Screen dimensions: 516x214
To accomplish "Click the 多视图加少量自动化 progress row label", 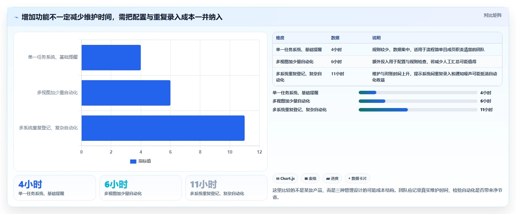I will [x=291, y=101].
